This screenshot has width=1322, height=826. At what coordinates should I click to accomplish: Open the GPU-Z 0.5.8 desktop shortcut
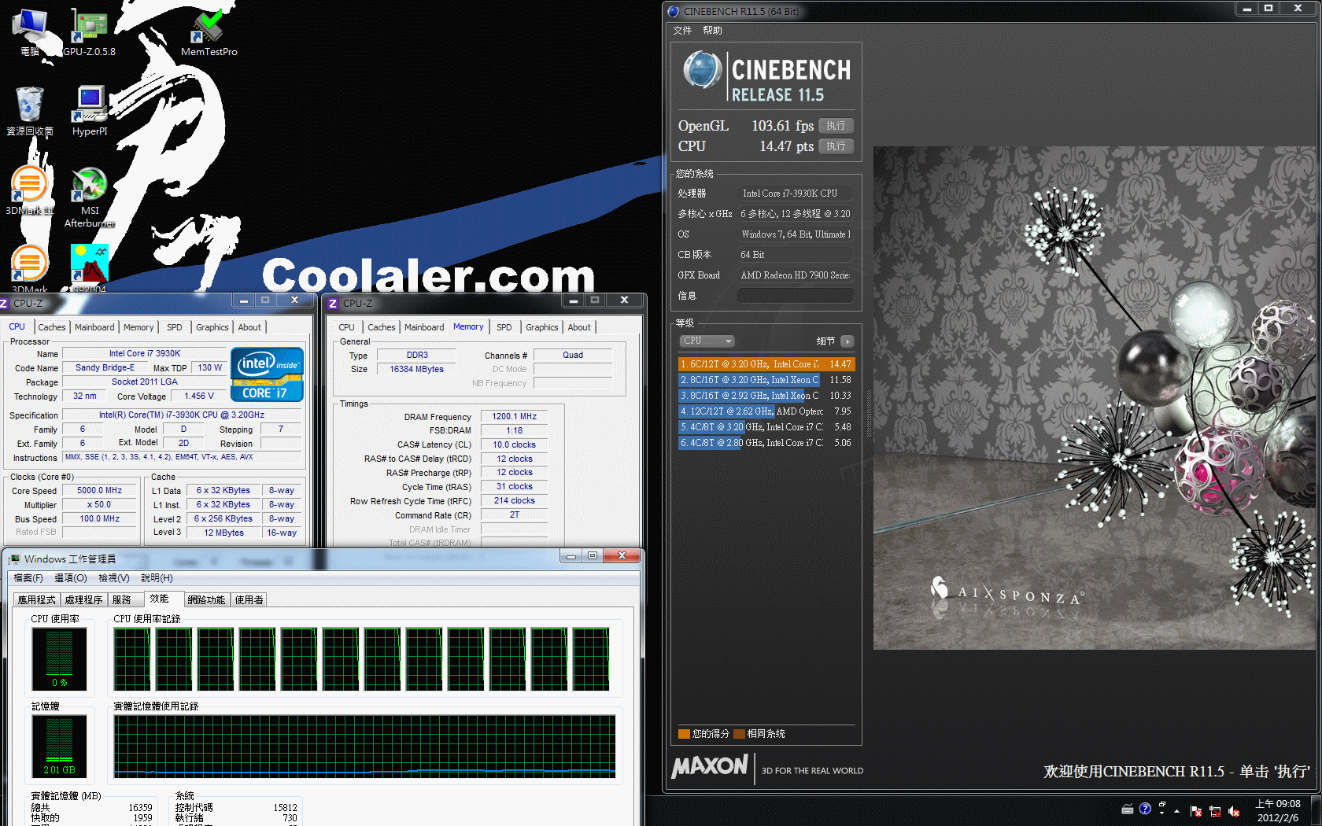89,31
